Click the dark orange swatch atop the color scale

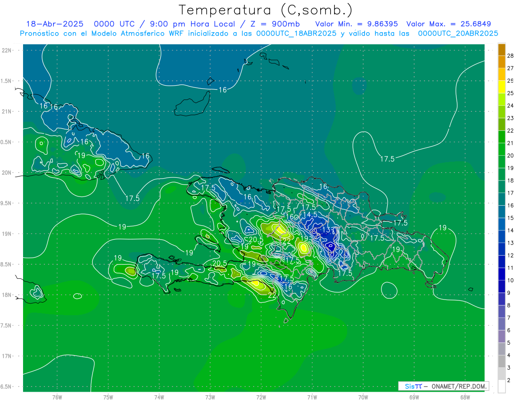click(502, 50)
